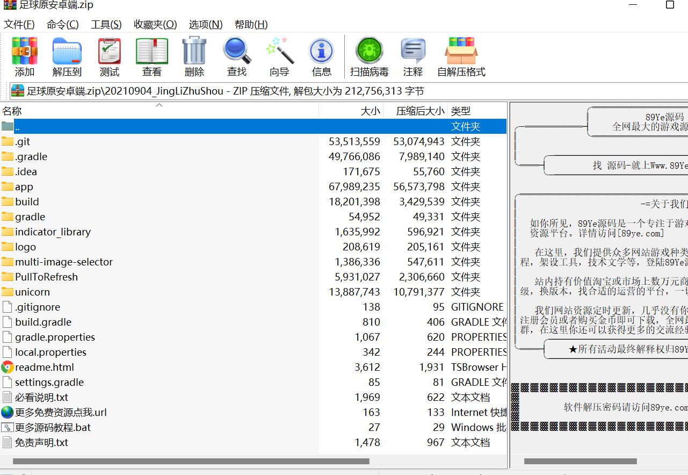The height and width of the screenshot is (475, 688).
Task: Select the local.properties file name
Action: [50, 352]
